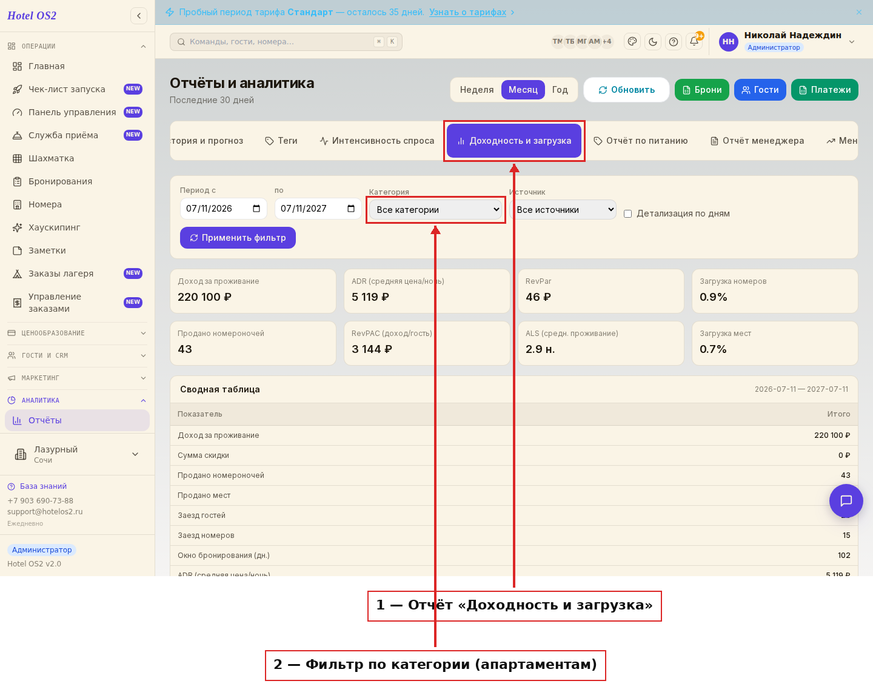Open Главная in the sidebar
This screenshot has height=695, width=873.
pyautogui.click(x=78, y=66)
